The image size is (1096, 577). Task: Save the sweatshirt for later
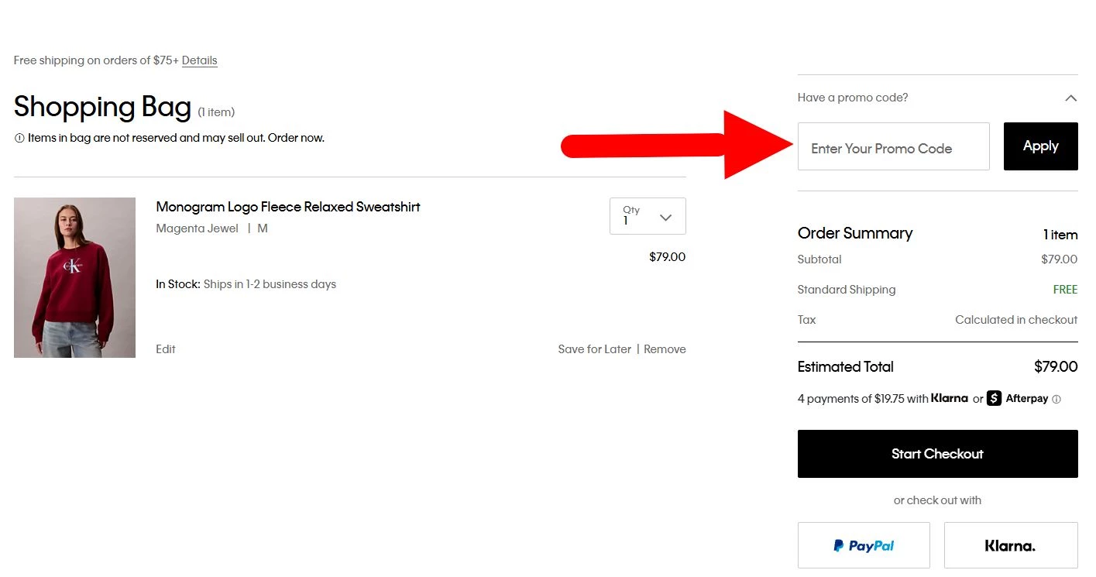(x=594, y=349)
